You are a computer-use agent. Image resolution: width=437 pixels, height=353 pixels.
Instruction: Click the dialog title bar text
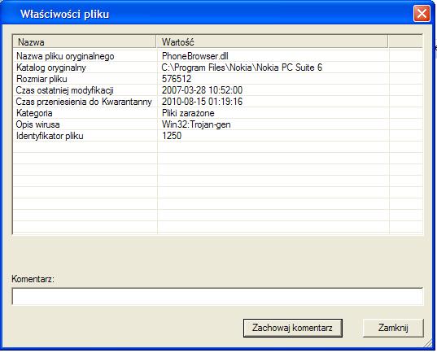pos(64,14)
